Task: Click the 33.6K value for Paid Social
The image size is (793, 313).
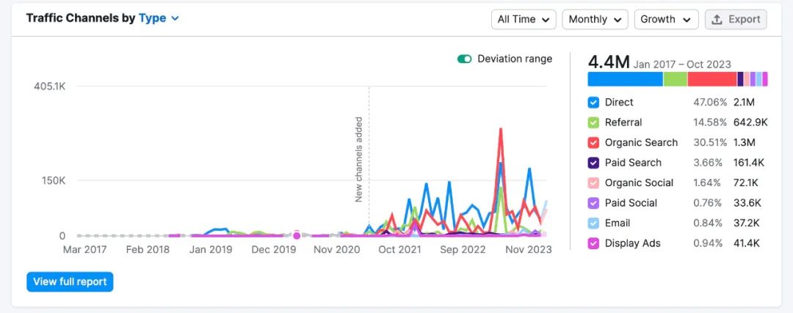Action: 747,204
